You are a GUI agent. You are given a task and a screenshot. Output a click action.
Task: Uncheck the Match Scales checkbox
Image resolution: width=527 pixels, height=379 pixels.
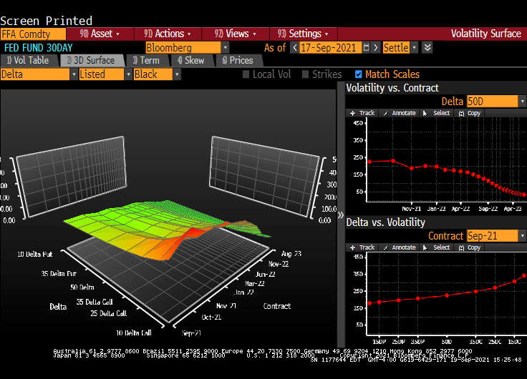coord(359,74)
